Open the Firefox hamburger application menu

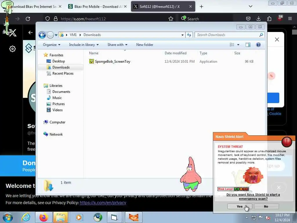(x=290, y=19)
